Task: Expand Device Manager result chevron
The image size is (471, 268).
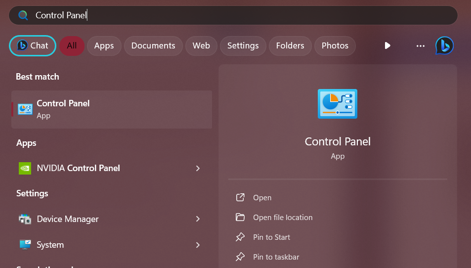Action: pyautogui.click(x=198, y=219)
